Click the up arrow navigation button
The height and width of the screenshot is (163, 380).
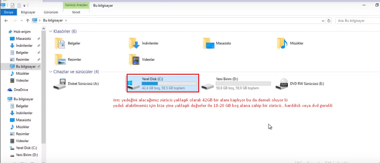tap(28, 21)
